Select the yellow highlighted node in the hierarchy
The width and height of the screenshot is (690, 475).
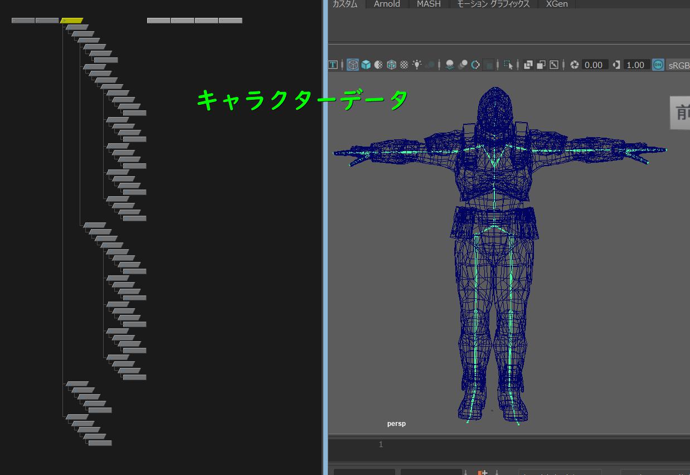72,21
